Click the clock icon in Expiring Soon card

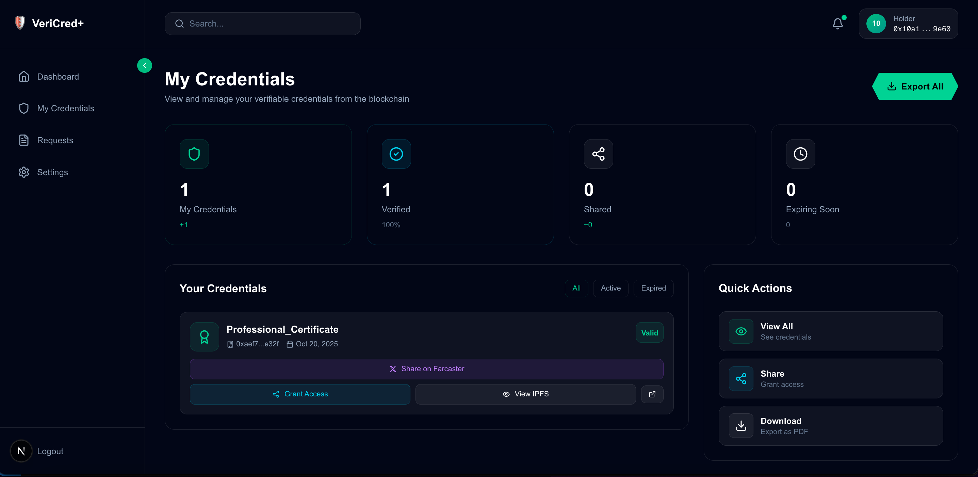coord(800,154)
